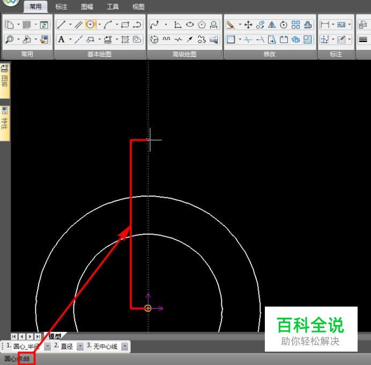Go to next sheet navigation button

[x=30, y=336]
